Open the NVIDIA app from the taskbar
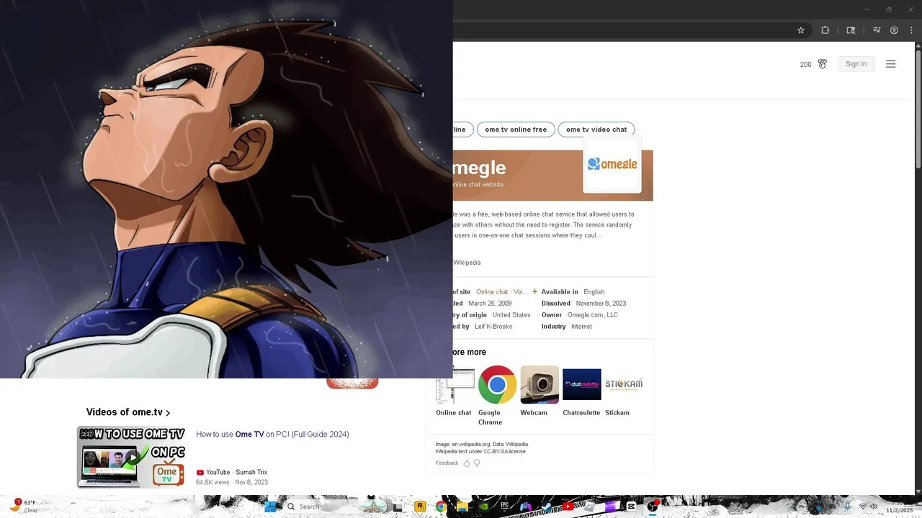The width and height of the screenshot is (922, 518). pos(483,506)
